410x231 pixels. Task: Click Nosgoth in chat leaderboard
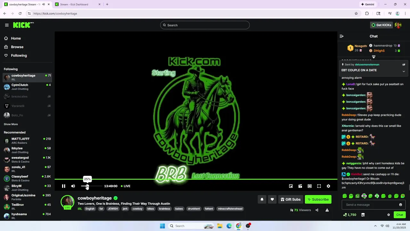point(361,46)
